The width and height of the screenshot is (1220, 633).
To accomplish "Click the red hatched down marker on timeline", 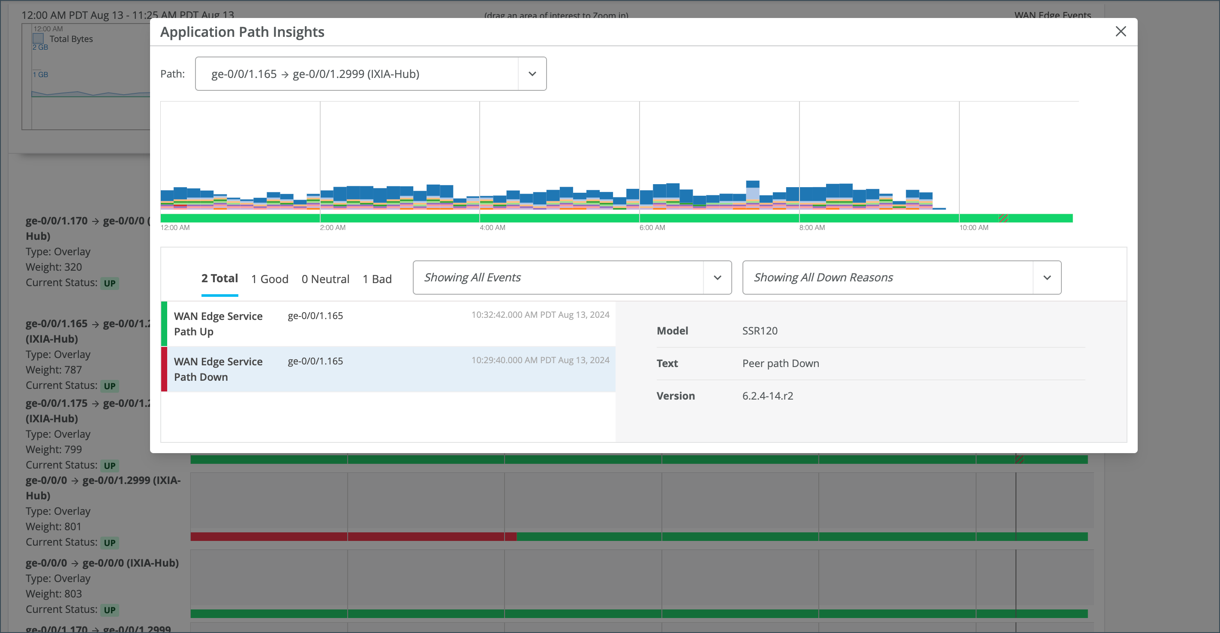I will point(1003,218).
